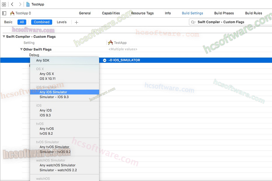Screen dimensions: 272x181
Task: Choose OS X 10.11 SDK
Action: (65, 79)
